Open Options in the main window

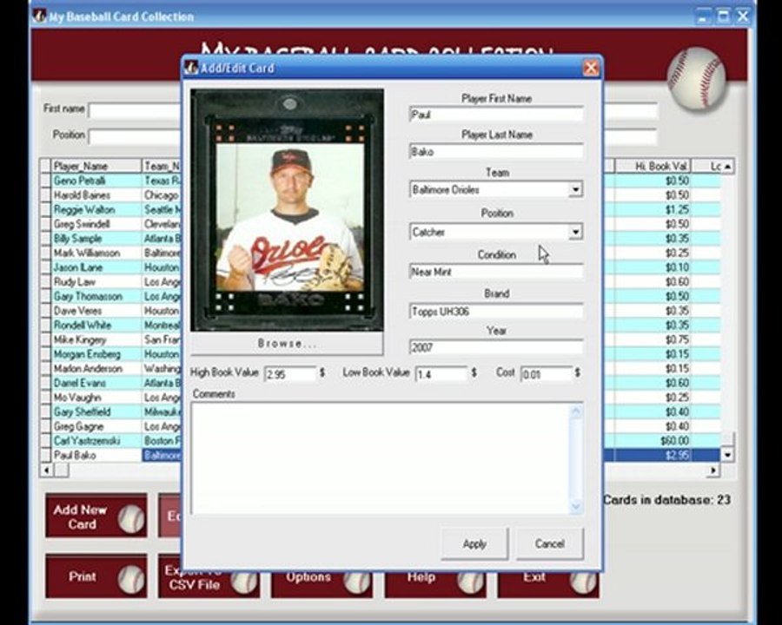(321, 584)
